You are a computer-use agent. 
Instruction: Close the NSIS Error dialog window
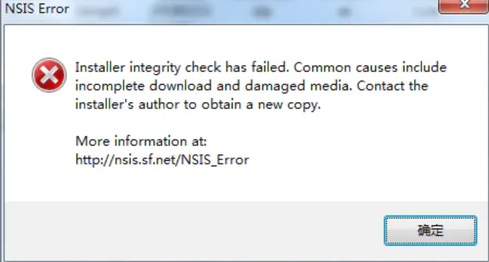point(463,6)
